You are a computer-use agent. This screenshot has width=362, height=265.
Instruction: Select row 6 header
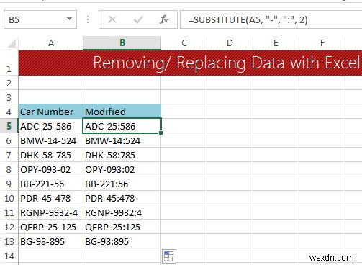9,140
